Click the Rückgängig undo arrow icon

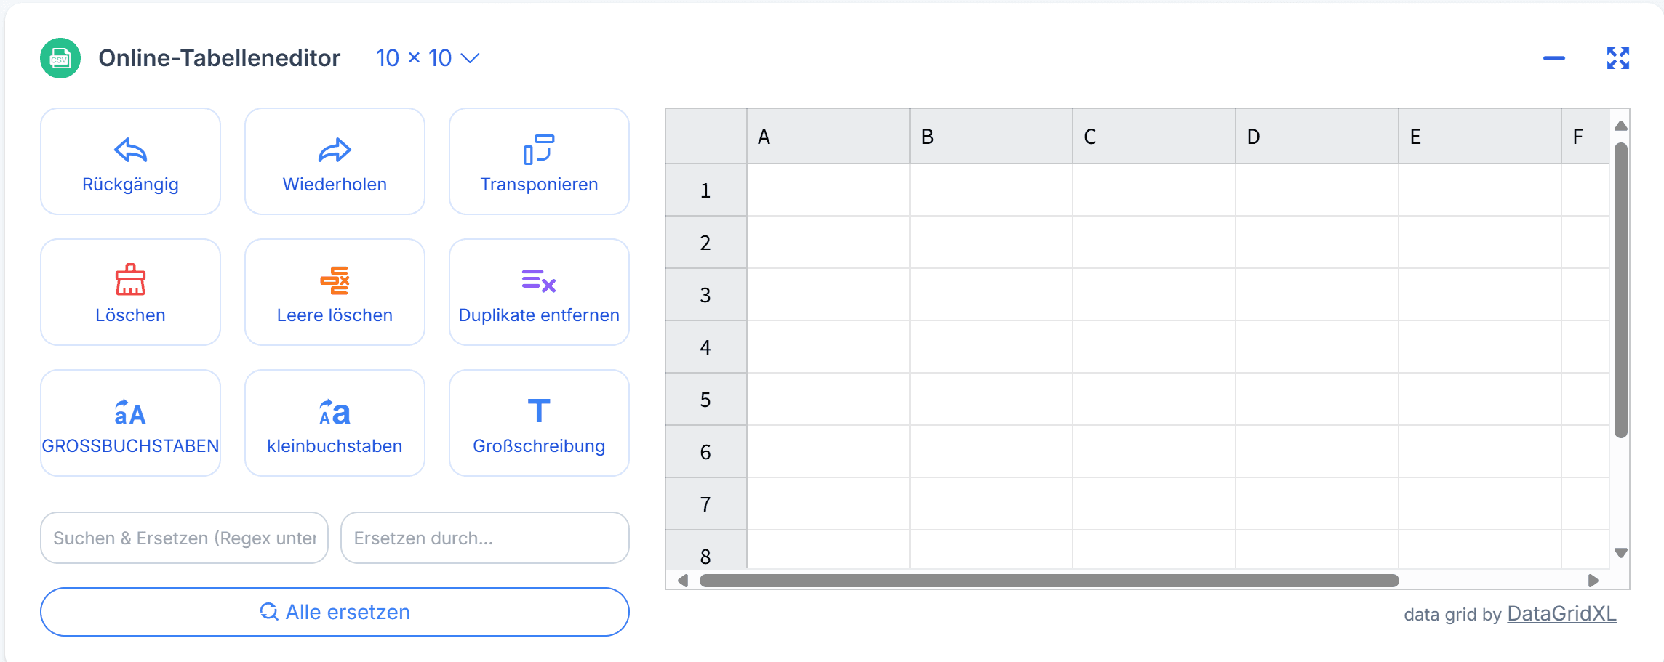point(131,150)
